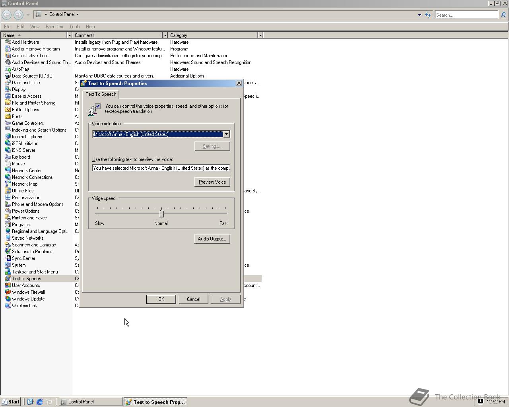Click the Date and Time icon
This screenshot has height=407, width=509.
coord(8,83)
